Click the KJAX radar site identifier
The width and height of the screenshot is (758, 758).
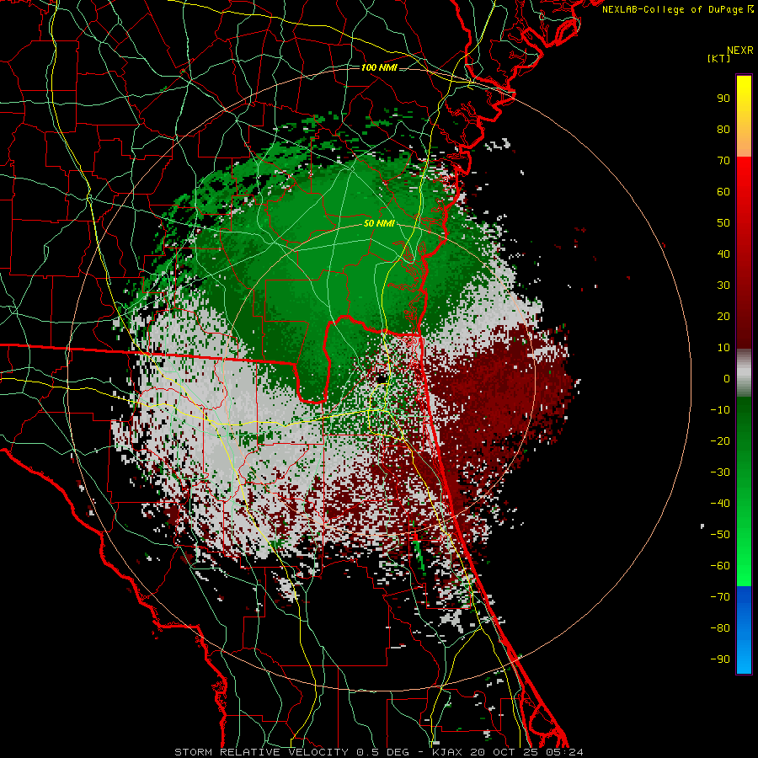coord(446,752)
